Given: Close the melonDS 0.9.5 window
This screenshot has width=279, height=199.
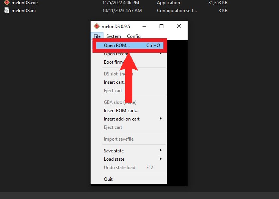Looking at the screenshot, I should [x=179, y=26].
